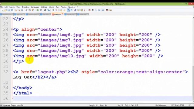The image size is (194, 109).
Task: Click line number 22 in the margin
Action: tap(6, 19)
